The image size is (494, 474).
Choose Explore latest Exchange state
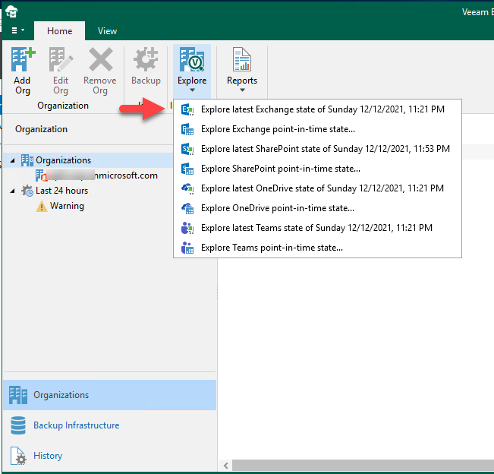(x=322, y=109)
